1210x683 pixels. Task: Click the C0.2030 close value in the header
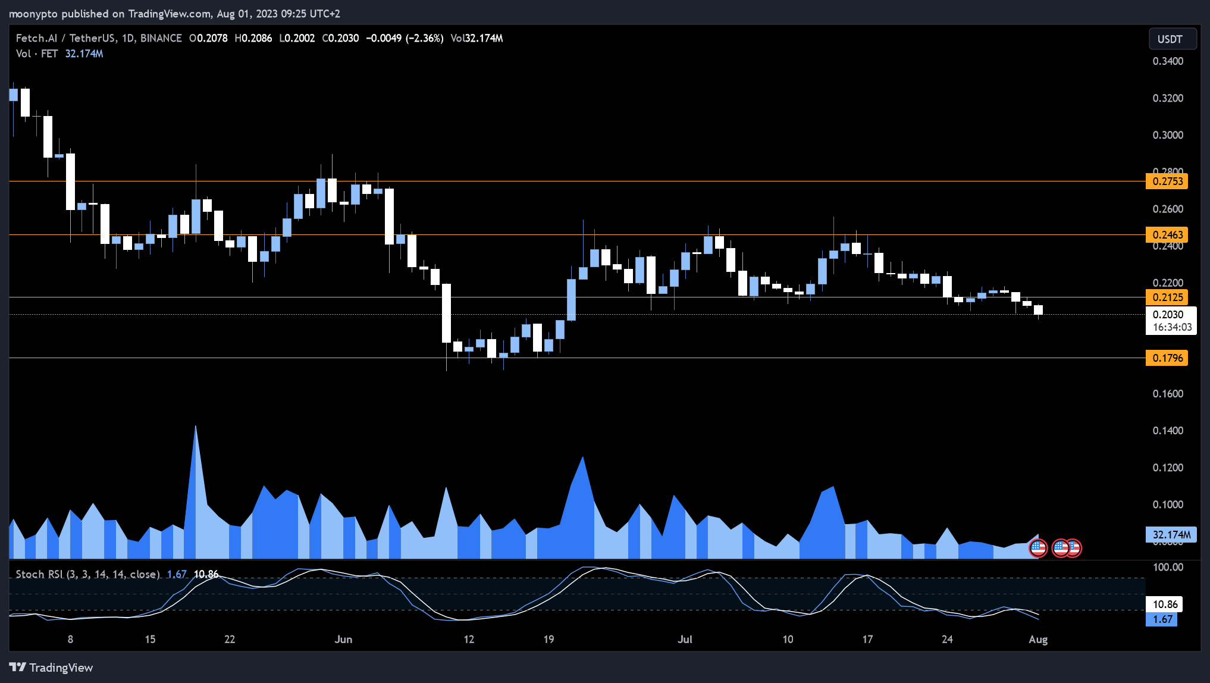coord(340,38)
